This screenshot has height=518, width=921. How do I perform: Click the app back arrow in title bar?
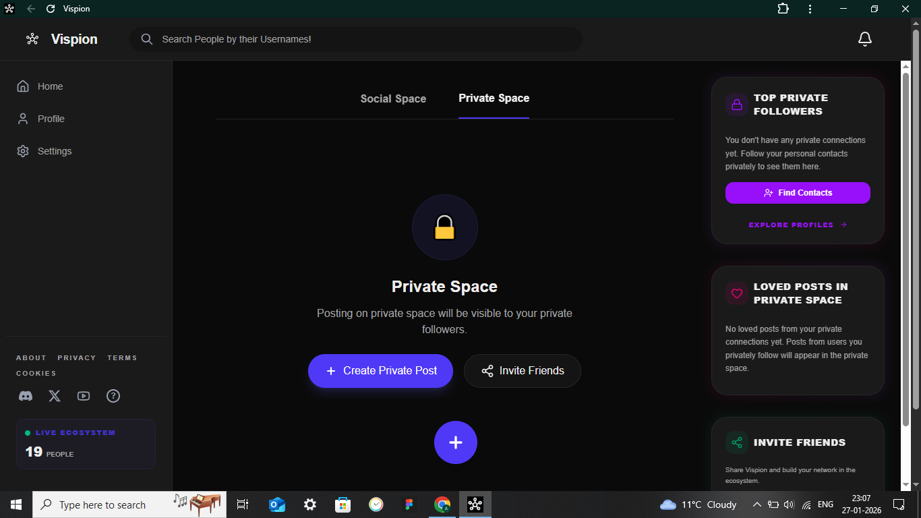click(31, 9)
